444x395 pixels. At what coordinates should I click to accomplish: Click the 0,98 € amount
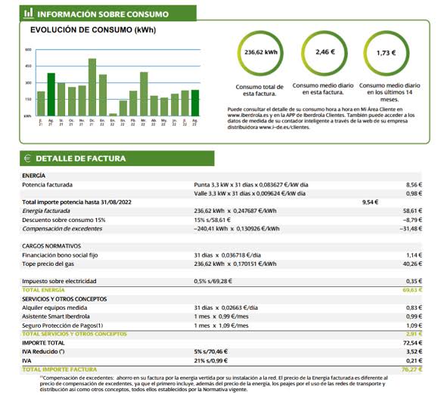[x=414, y=193]
